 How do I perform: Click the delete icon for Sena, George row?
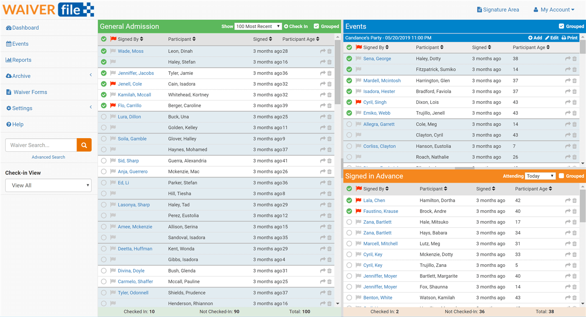tap(575, 59)
